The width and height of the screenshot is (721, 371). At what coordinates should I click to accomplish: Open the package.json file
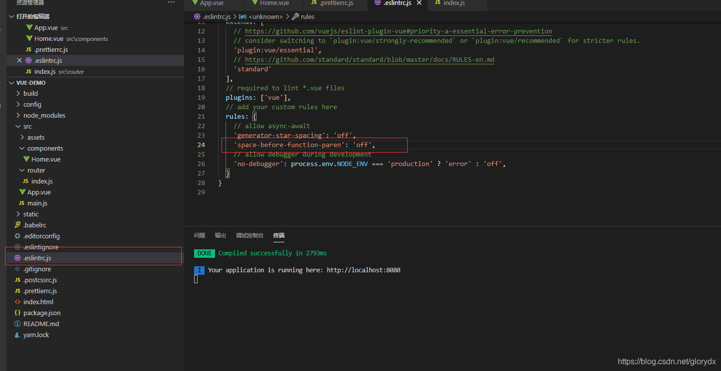(x=42, y=313)
